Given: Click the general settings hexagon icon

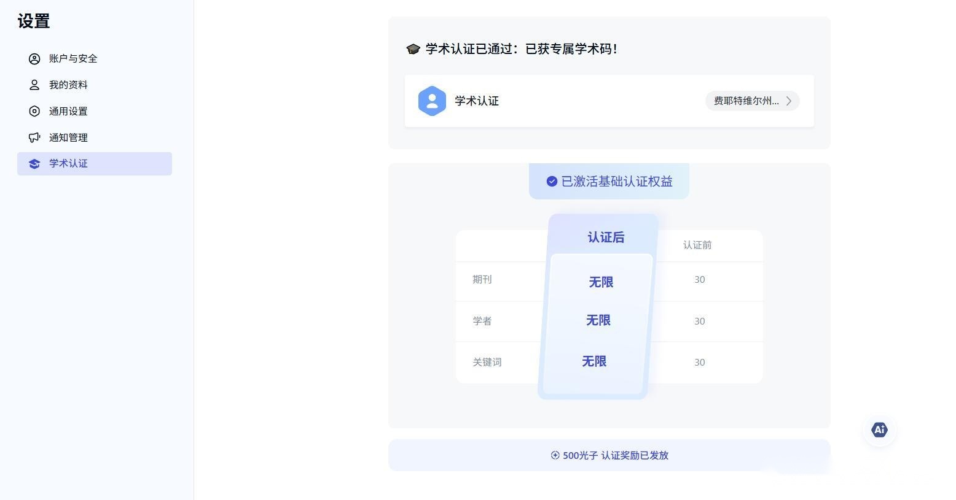Looking at the screenshot, I should click(34, 112).
